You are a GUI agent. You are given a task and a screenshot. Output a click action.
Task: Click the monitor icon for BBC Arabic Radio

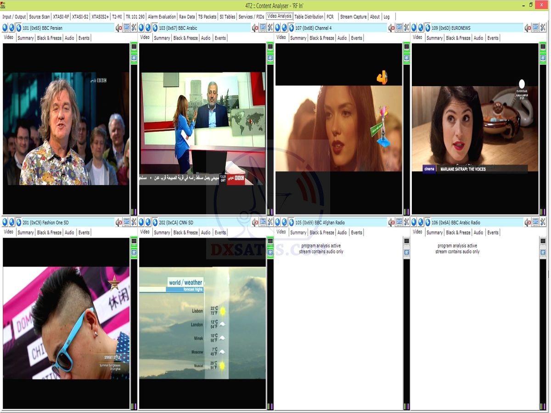click(x=535, y=223)
